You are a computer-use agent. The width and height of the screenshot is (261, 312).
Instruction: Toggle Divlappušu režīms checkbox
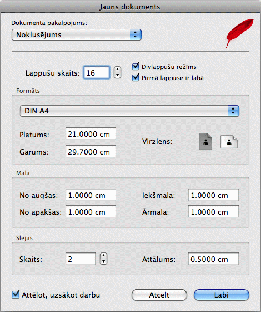point(135,66)
